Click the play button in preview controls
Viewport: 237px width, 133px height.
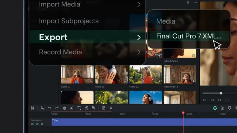220,100
